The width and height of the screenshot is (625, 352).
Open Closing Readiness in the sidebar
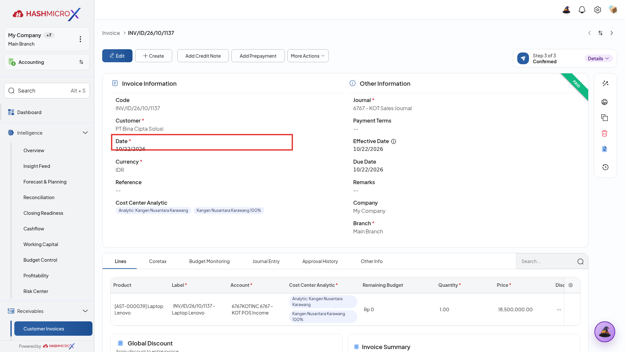pos(43,213)
